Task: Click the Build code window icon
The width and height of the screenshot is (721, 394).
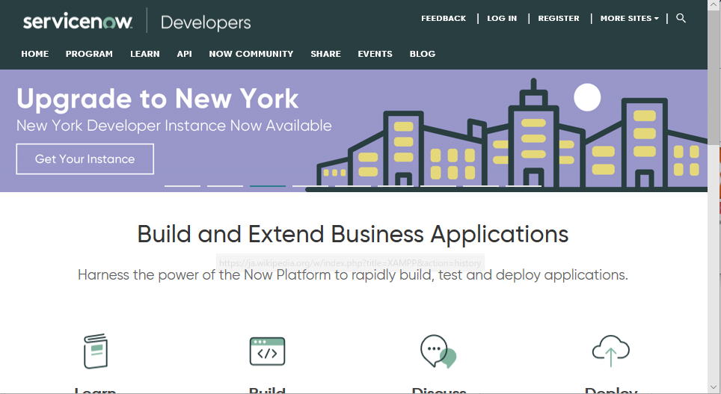Action: (267, 351)
